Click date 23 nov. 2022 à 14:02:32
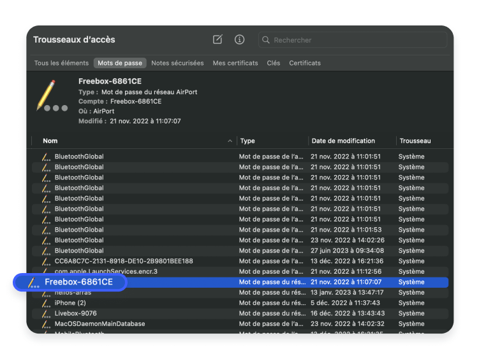This screenshot has height=359, width=479. (x=348, y=323)
